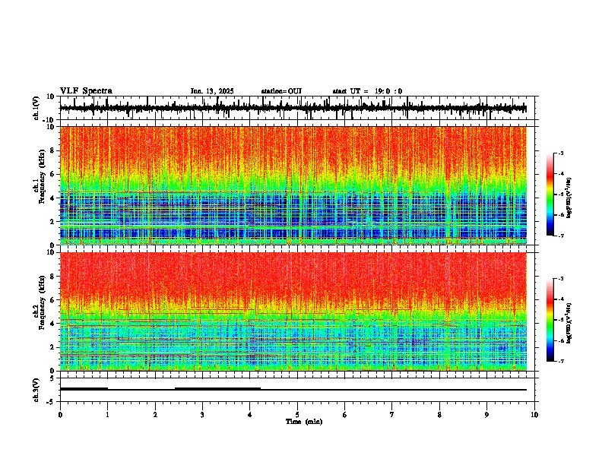The width and height of the screenshot is (602, 465).
Task: Click the "start UT = 19: 0 : 0" text
Action: tap(367, 91)
